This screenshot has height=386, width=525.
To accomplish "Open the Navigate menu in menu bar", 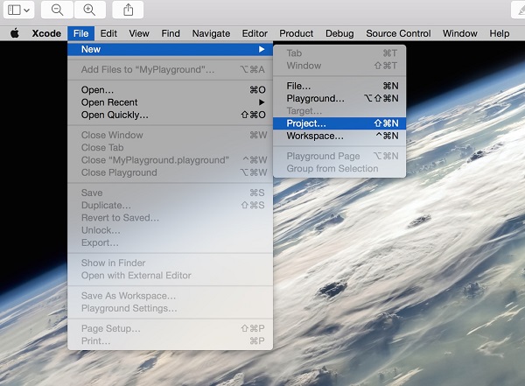I will pos(211,33).
